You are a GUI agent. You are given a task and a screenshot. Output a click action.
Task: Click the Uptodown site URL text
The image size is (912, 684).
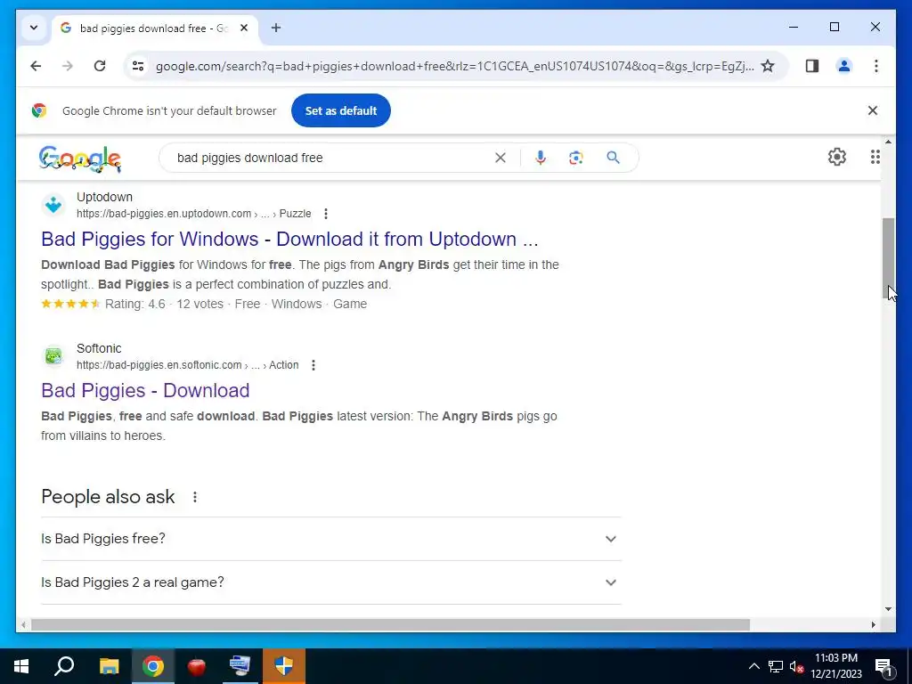point(193,214)
